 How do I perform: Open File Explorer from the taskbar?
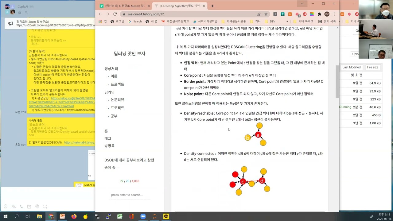point(39,216)
